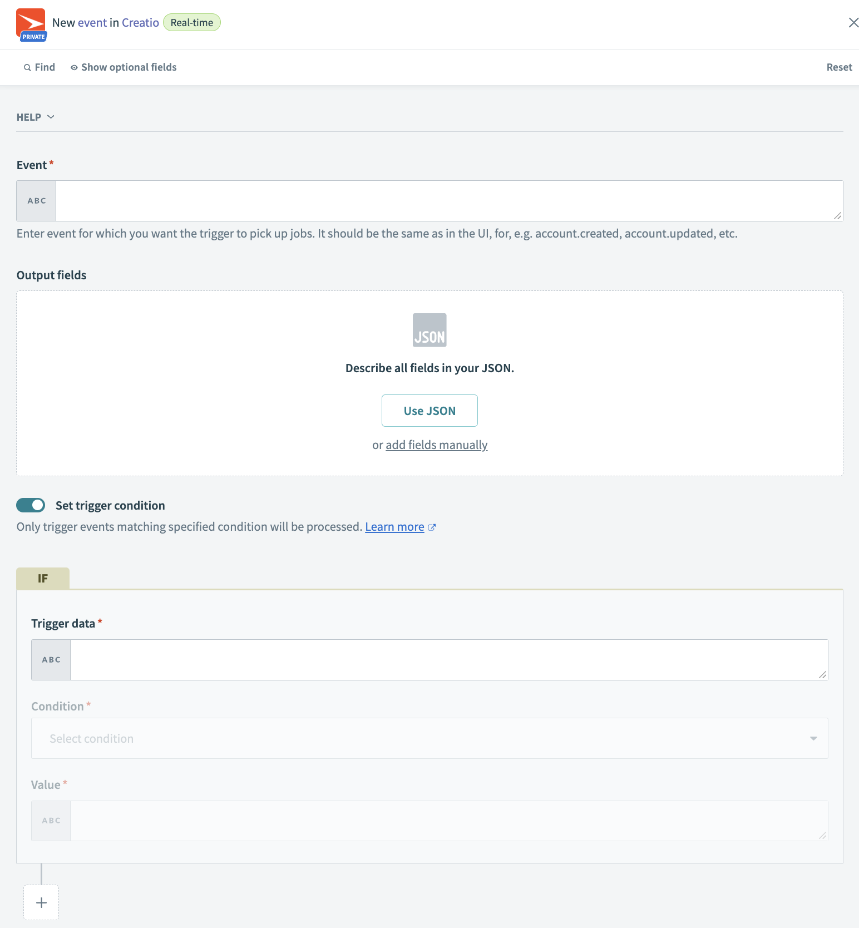Add another condition with the plus button
The width and height of the screenshot is (859, 928).
point(41,902)
